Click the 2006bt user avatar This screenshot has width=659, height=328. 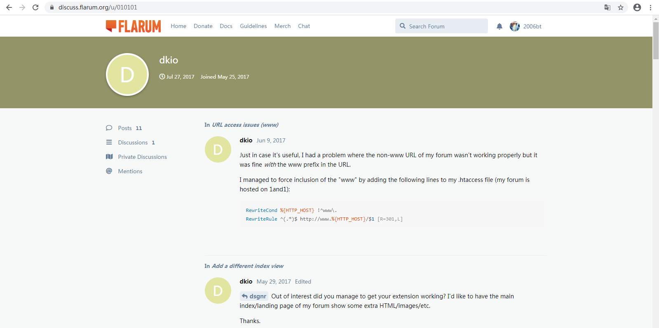pos(515,26)
